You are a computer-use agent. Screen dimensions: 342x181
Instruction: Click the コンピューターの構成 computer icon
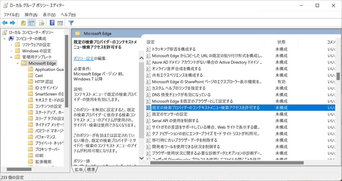(11, 38)
